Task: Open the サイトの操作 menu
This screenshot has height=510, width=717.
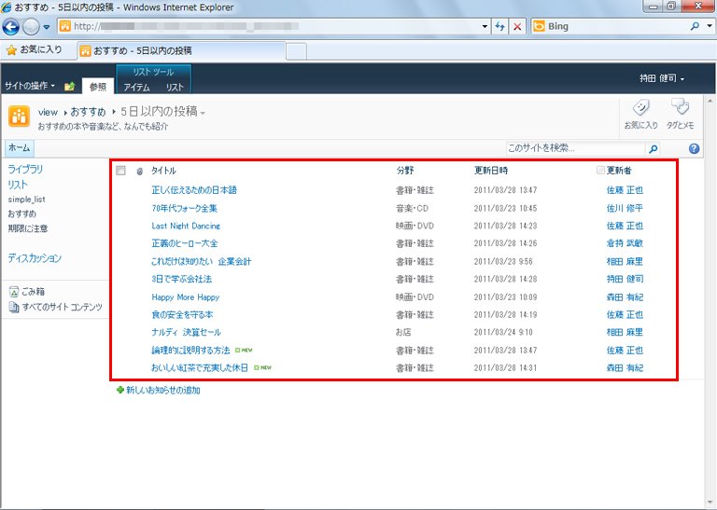Action: pyautogui.click(x=30, y=86)
